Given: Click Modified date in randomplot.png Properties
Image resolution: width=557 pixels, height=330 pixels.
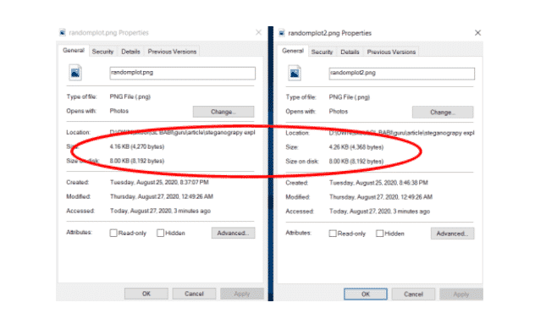Looking at the screenshot, I should pos(162,196).
